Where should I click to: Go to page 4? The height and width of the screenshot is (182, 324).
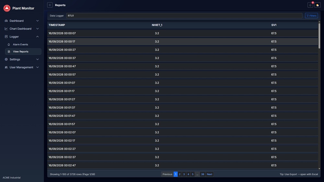click(188, 174)
